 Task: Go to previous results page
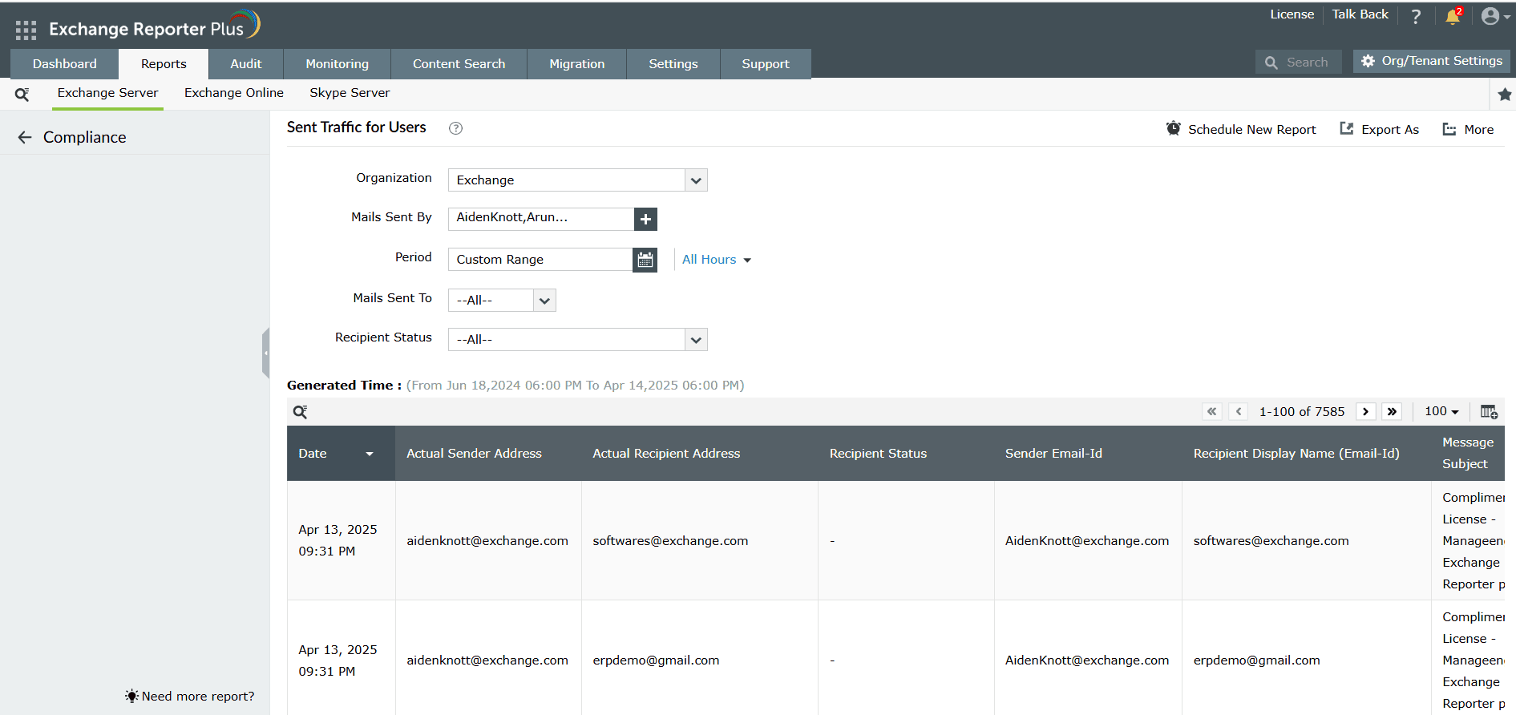click(x=1239, y=411)
